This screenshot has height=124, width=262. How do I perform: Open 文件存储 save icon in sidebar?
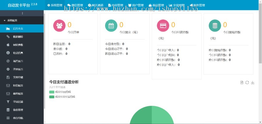coord(8,77)
